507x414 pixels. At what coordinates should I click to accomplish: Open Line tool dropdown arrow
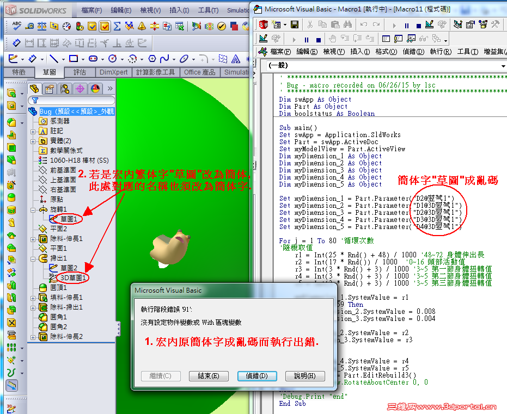63,59
